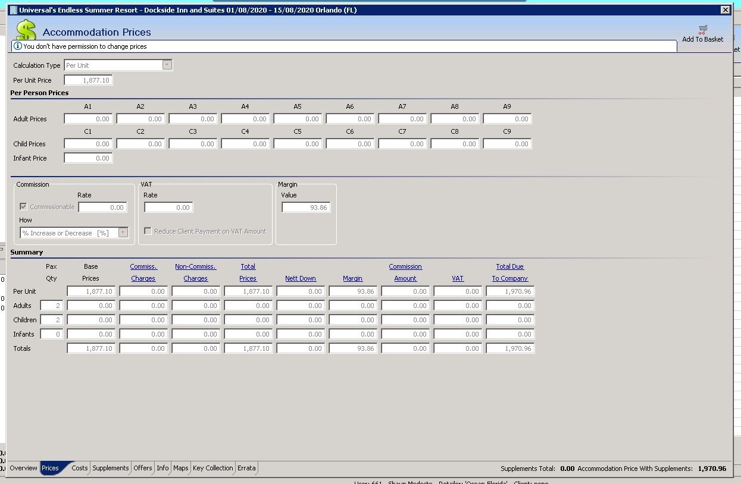The image size is (741, 484).
Task: Click the Adults quantity field
Action: pyautogui.click(x=52, y=306)
